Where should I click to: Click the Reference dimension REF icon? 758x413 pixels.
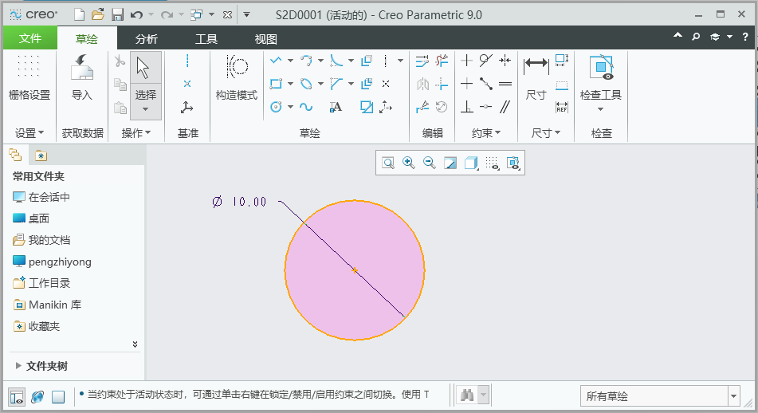[x=562, y=107]
